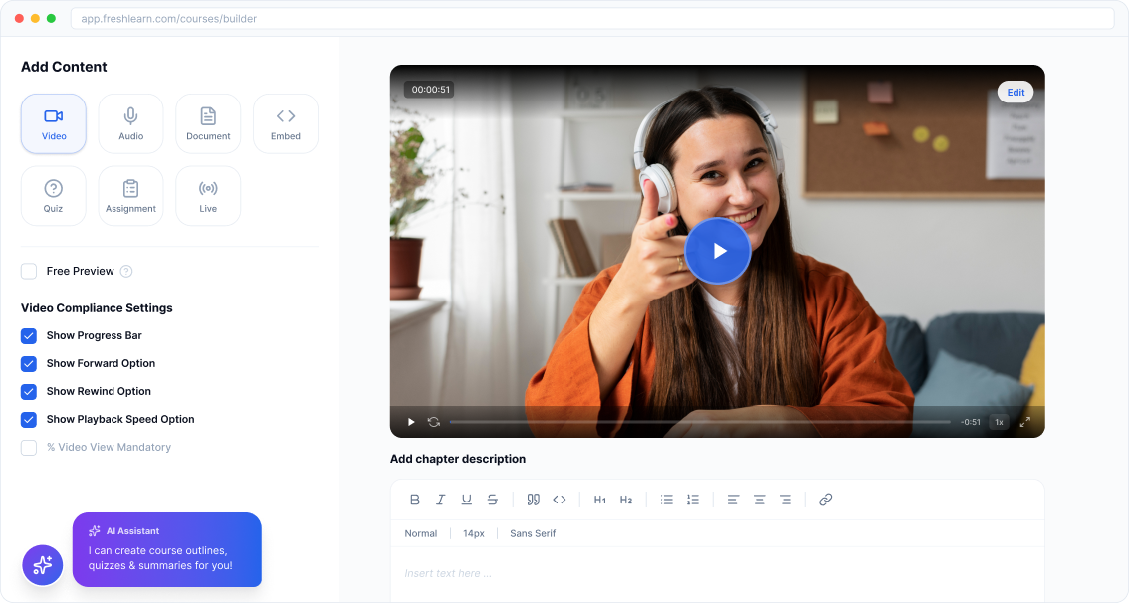Uncheck Show Progress Bar
1129x603 pixels.
click(29, 336)
